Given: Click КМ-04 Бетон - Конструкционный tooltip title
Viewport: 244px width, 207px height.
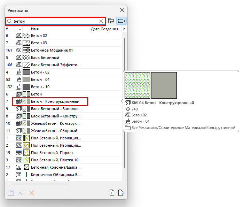Looking at the screenshot, I should coord(163,103).
